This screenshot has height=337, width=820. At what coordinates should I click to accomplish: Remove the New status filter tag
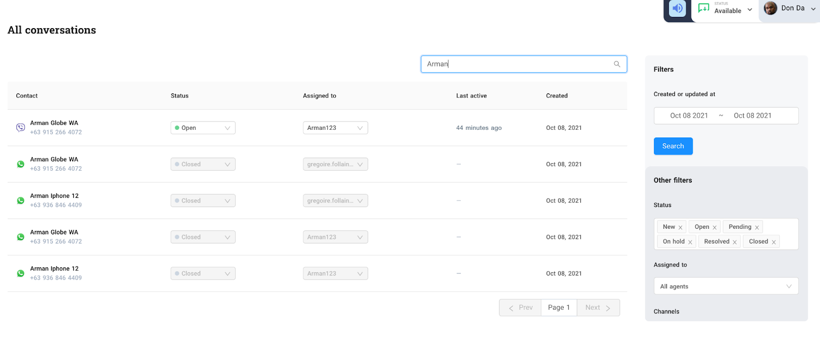[x=681, y=228]
